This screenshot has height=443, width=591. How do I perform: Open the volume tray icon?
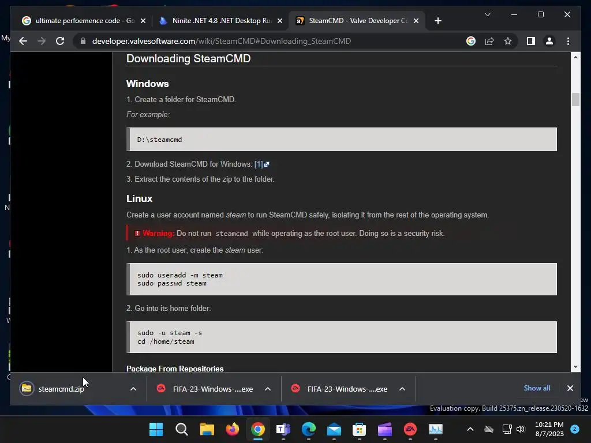[521, 429]
